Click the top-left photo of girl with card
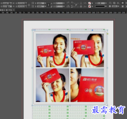Viewport: 127px width, 119px height. click(53, 50)
